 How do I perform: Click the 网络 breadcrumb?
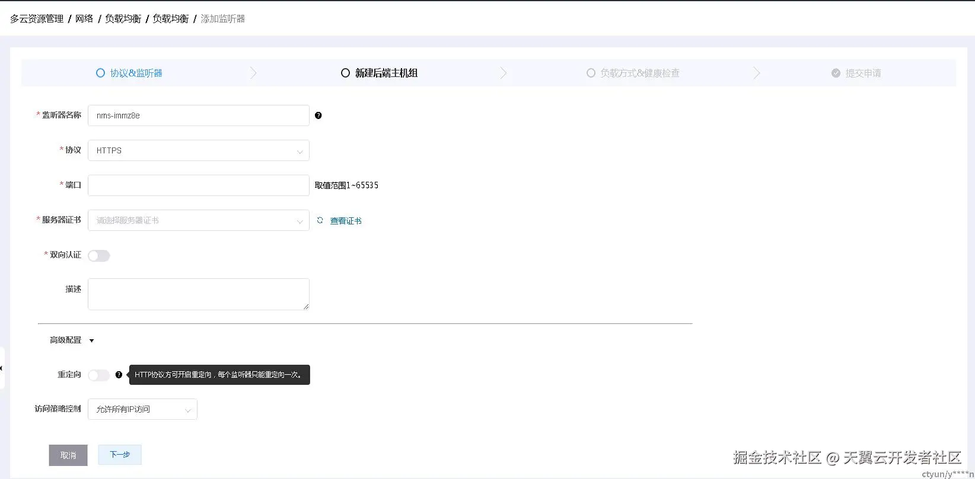pyautogui.click(x=84, y=19)
